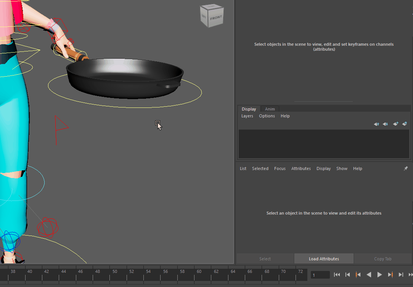Jump to the previous keyframe

pos(358,274)
